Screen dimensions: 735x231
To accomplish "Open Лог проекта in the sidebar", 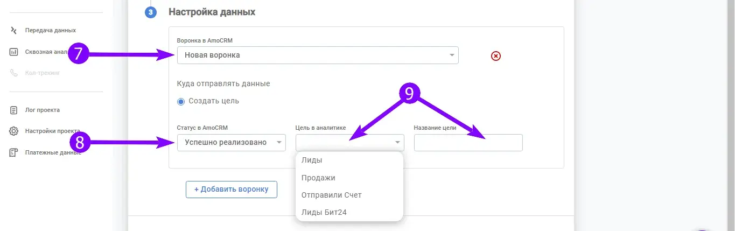I will pyautogui.click(x=42, y=110).
